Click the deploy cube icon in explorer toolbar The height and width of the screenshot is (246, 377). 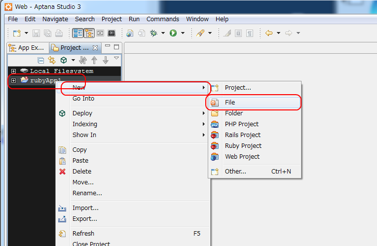64,60
